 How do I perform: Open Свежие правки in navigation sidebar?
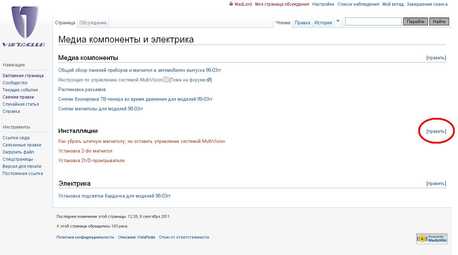point(18,97)
